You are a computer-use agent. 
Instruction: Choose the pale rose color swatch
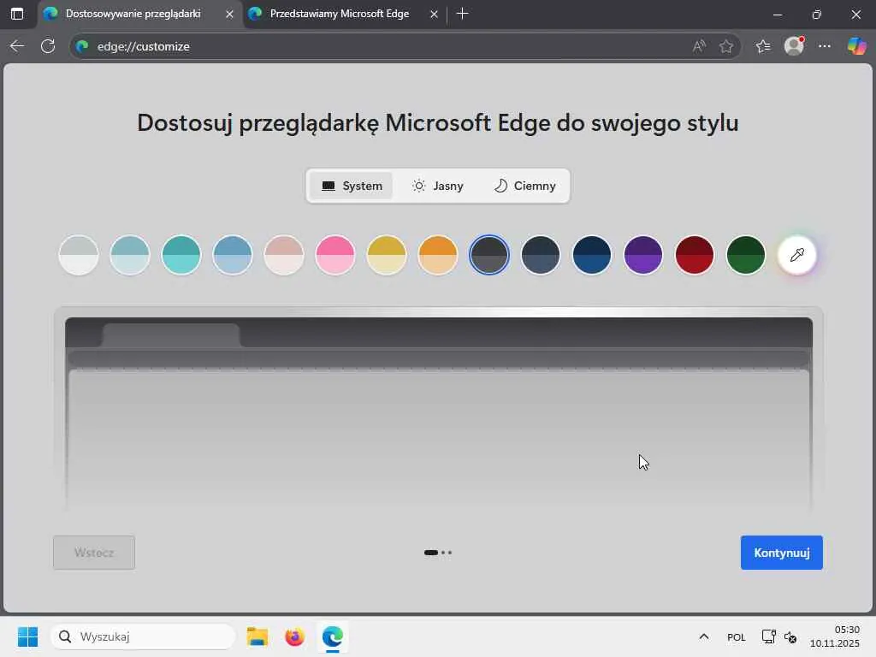pos(284,255)
